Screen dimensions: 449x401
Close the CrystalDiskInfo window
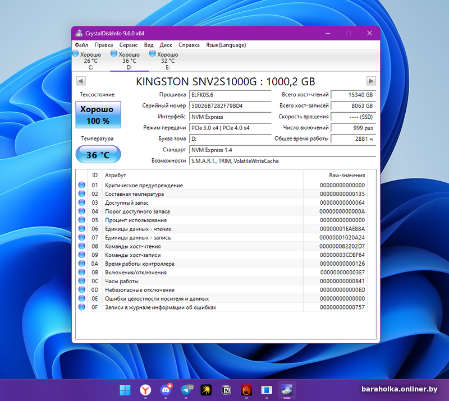click(370, 33)
